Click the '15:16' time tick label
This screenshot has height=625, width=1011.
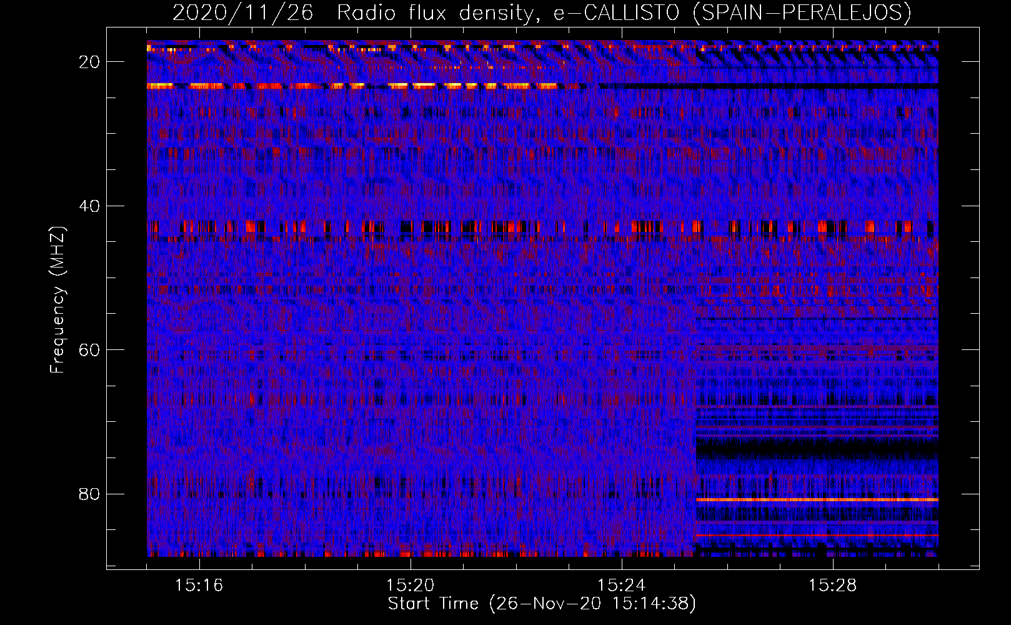click(x=199, y=586)
